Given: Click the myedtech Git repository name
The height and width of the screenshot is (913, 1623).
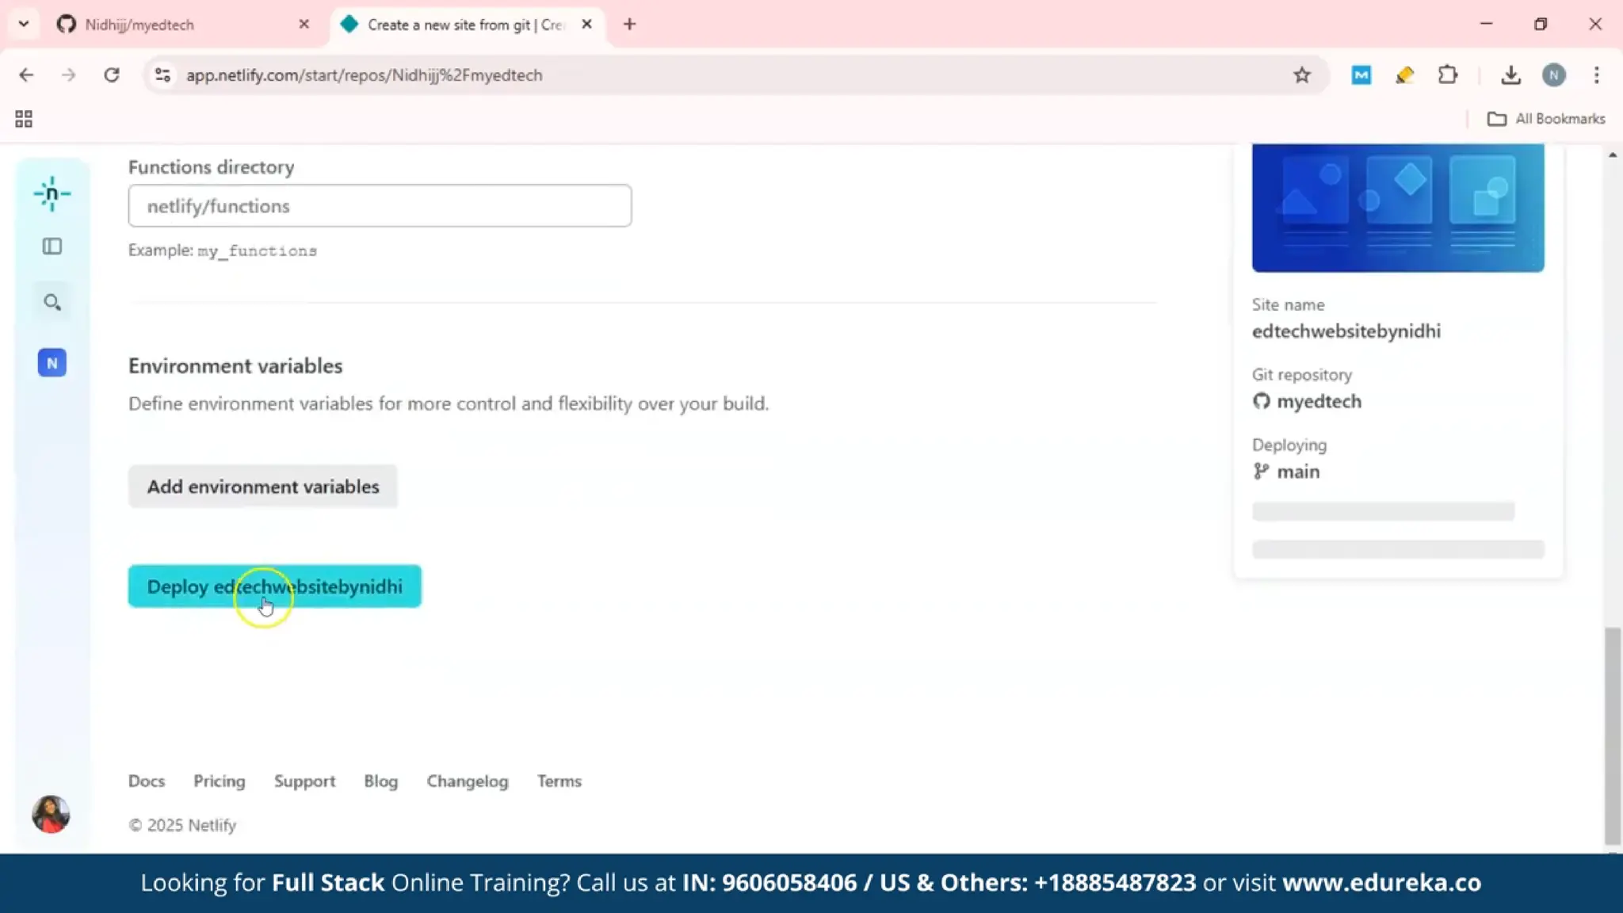Looking at the screenshot, I should tap(1319, 401).
